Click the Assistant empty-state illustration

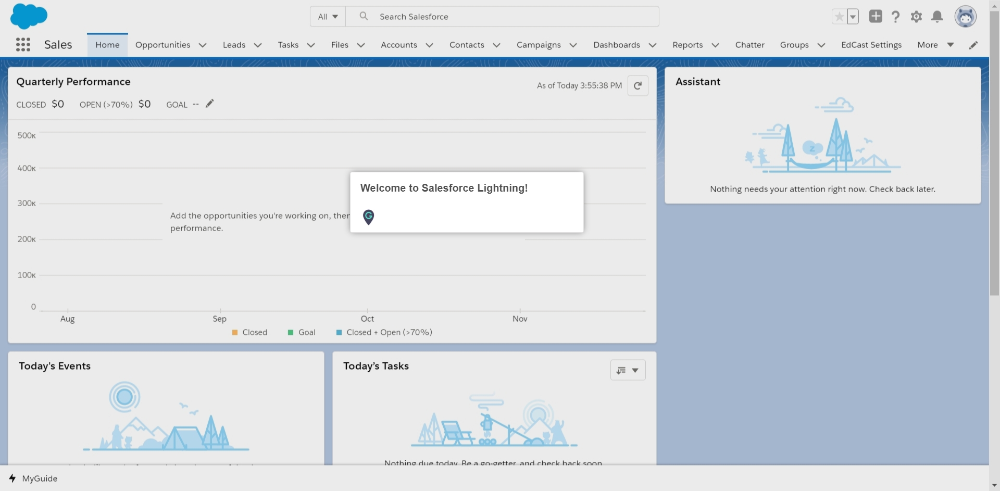pos(822,135)
